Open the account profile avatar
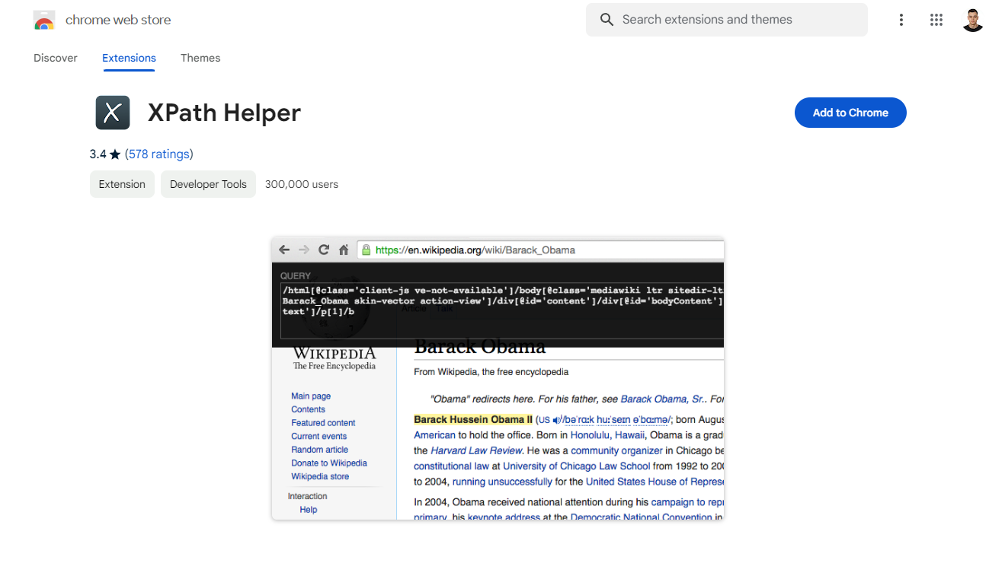 tap(973, 21)
